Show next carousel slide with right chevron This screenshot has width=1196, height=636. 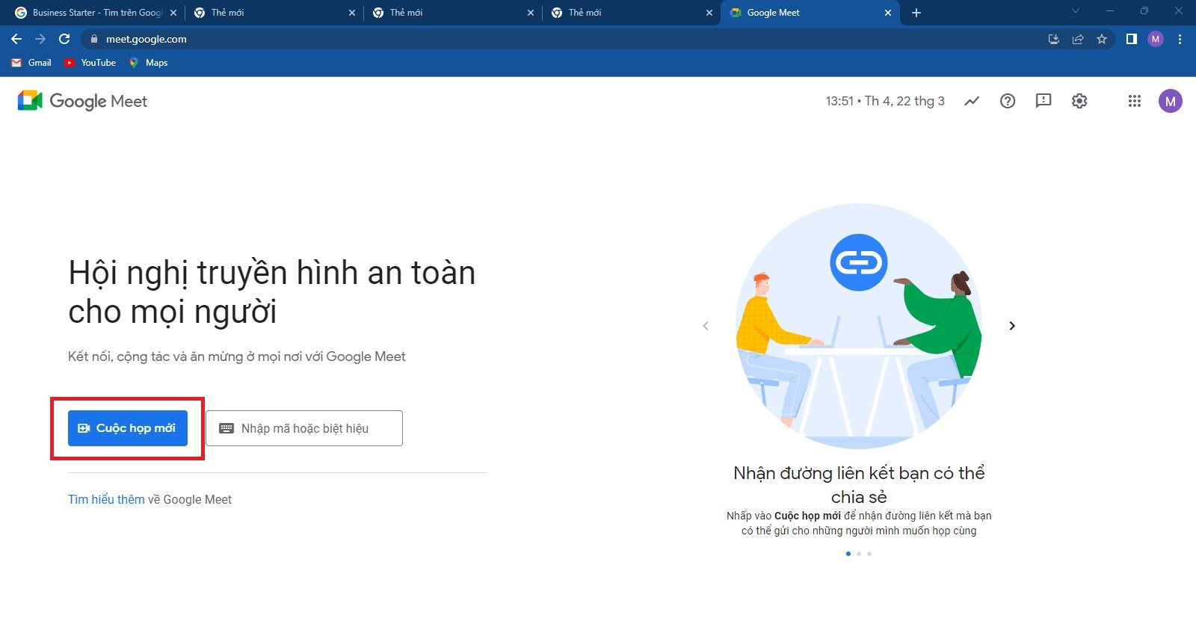click(1012, 326)
